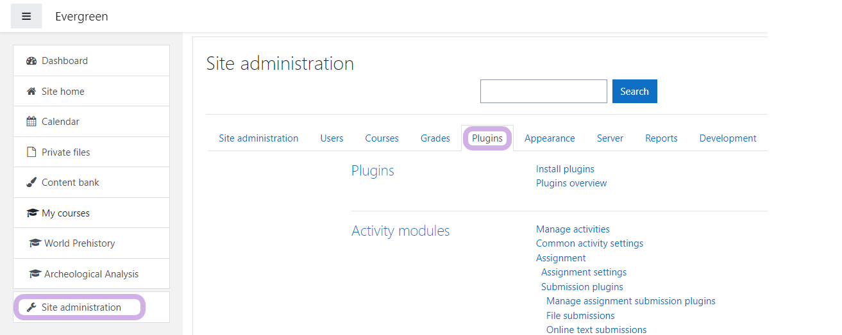
Task: Focus the site administration search field
Action: pos(543,92)
